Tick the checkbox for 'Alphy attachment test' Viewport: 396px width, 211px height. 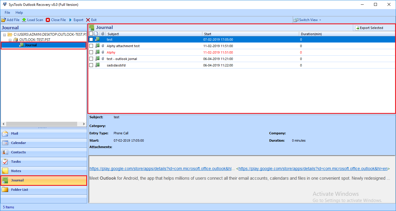pyautogui.click(x=91, y=46)
